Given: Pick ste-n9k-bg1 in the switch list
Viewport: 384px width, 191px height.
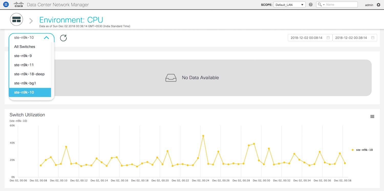Looking at the screenshot, I should (25, 83).
